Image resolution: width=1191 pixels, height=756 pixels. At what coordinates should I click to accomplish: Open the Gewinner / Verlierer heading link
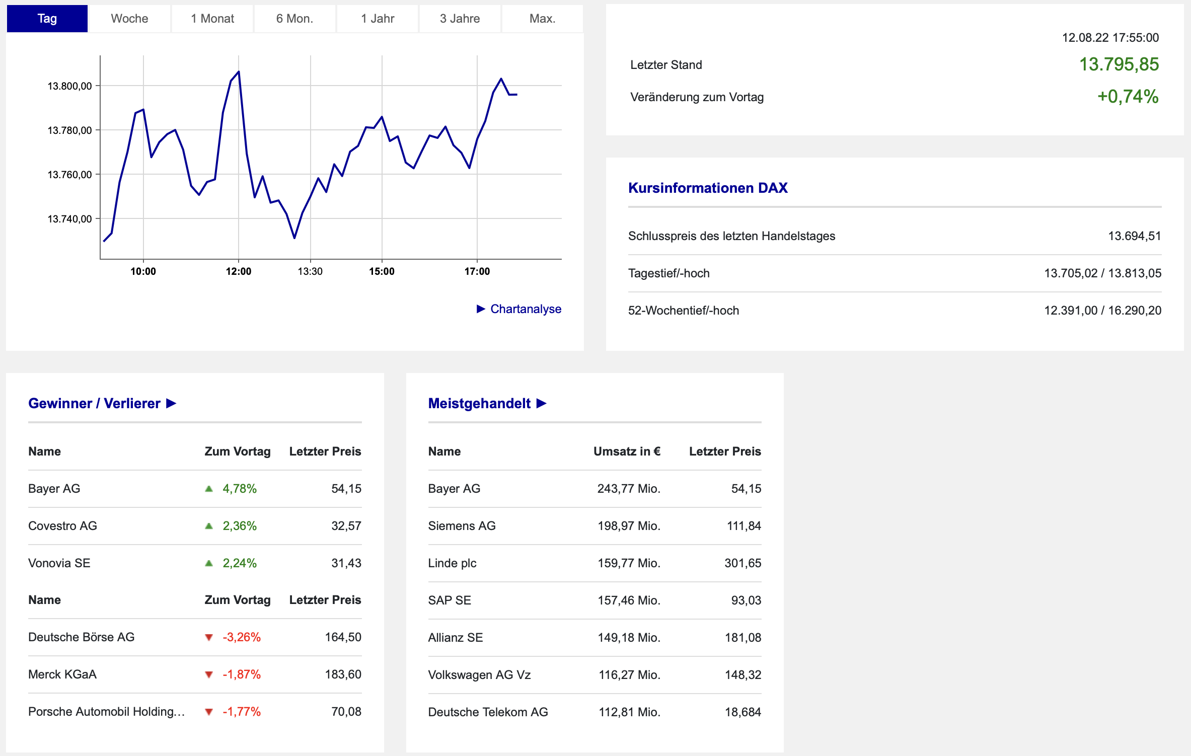coord(94,403)
